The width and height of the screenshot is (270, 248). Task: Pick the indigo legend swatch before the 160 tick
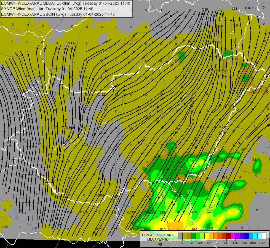[x=242, y=236]
